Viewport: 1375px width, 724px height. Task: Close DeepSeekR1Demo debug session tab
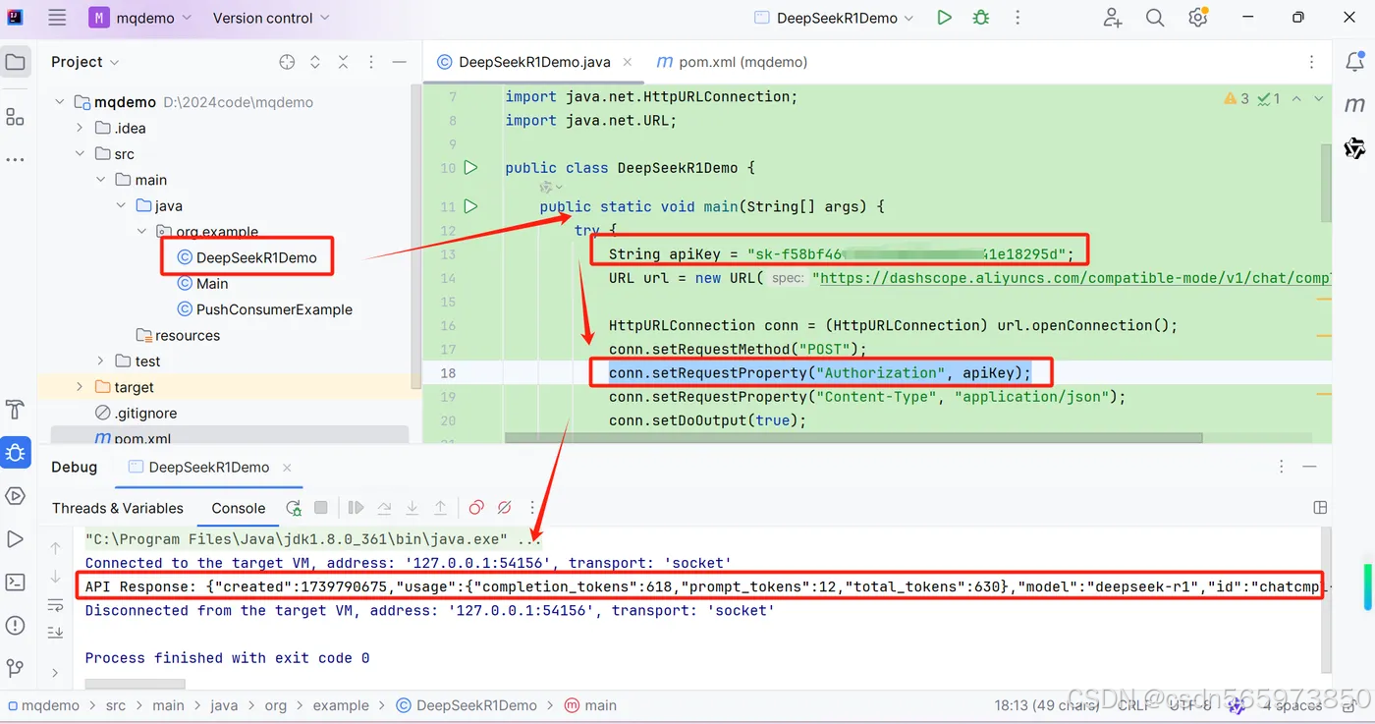tap(288, 468)
